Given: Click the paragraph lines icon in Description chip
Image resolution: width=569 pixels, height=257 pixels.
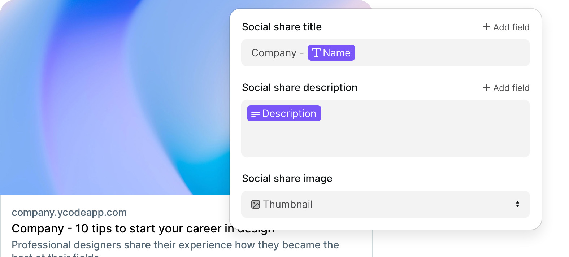Looking at the screenshot, I should click(x=256, y=113).
